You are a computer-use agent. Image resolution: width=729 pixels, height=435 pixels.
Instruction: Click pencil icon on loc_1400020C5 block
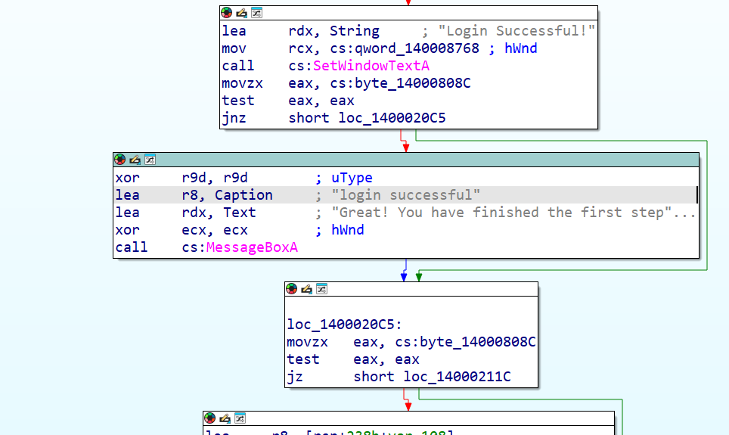(x=306, y=289)
